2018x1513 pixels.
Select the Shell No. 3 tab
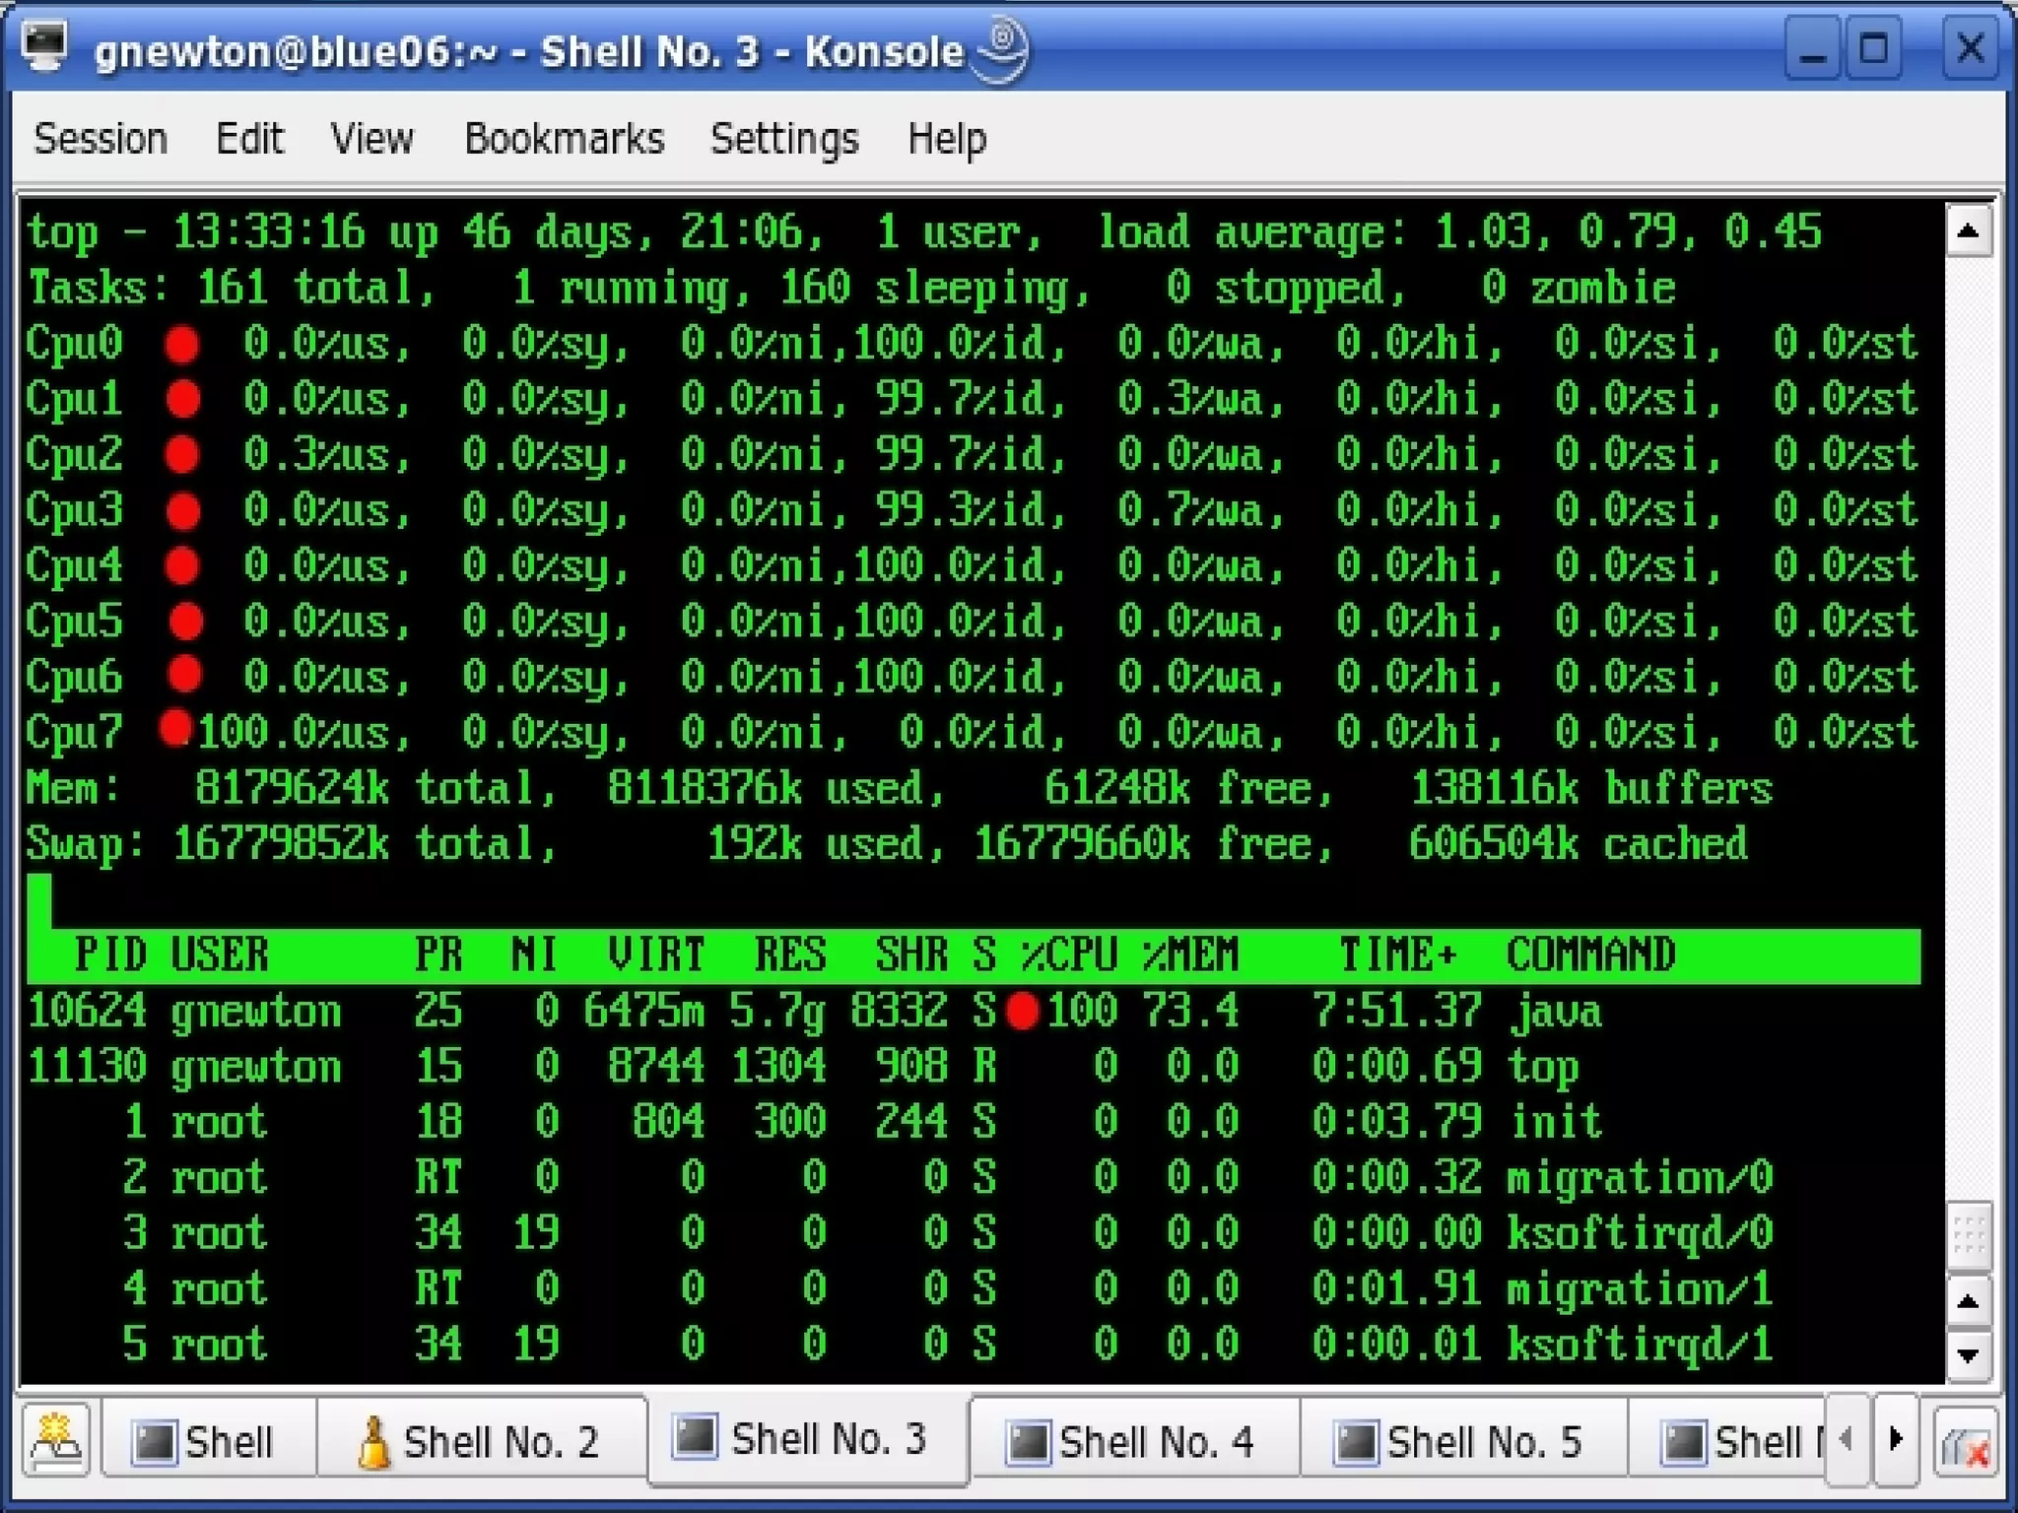pos(808,1438)
